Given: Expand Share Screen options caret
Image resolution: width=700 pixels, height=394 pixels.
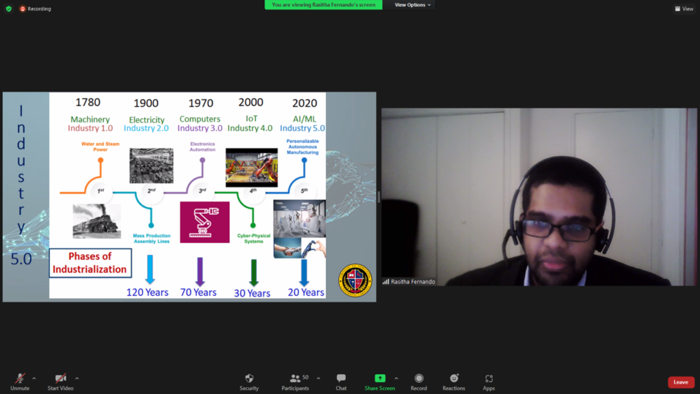Looking at the screenshot, I should pyautogui.click(x=396, y=378).
